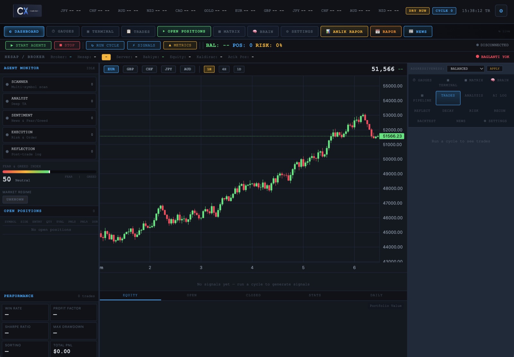Set chart timeframe to 1H
Screen dimensions: 514x357
point(209,69)
